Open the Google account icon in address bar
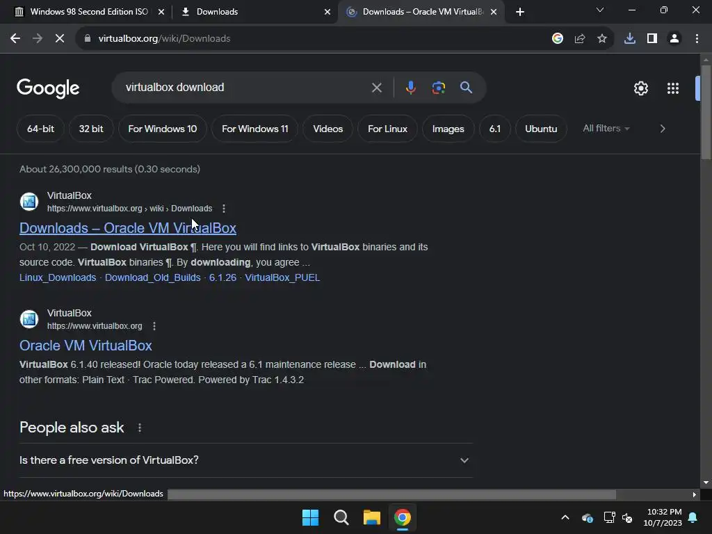The height and width of the screenshot is (534, 712). (557, 39)
